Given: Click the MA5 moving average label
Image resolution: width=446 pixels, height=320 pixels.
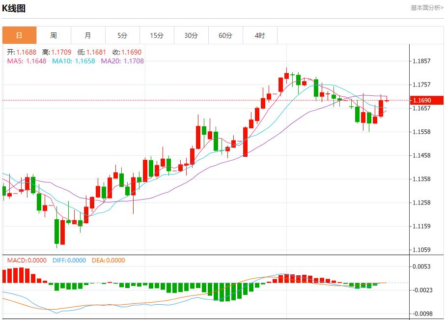Looking at the screenshot, I should tap(15, 61).
